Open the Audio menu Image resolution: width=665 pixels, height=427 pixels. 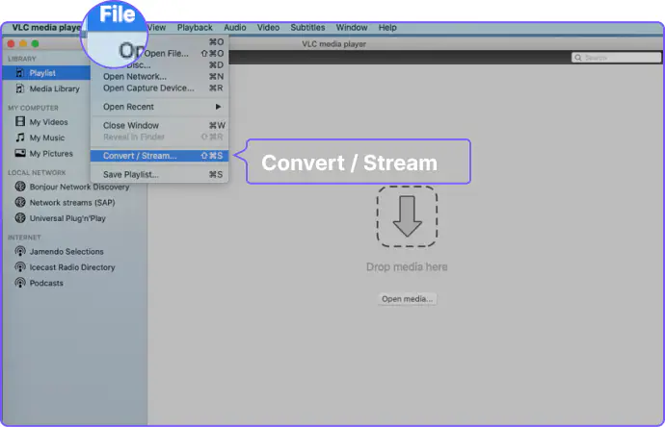point(235,28)
